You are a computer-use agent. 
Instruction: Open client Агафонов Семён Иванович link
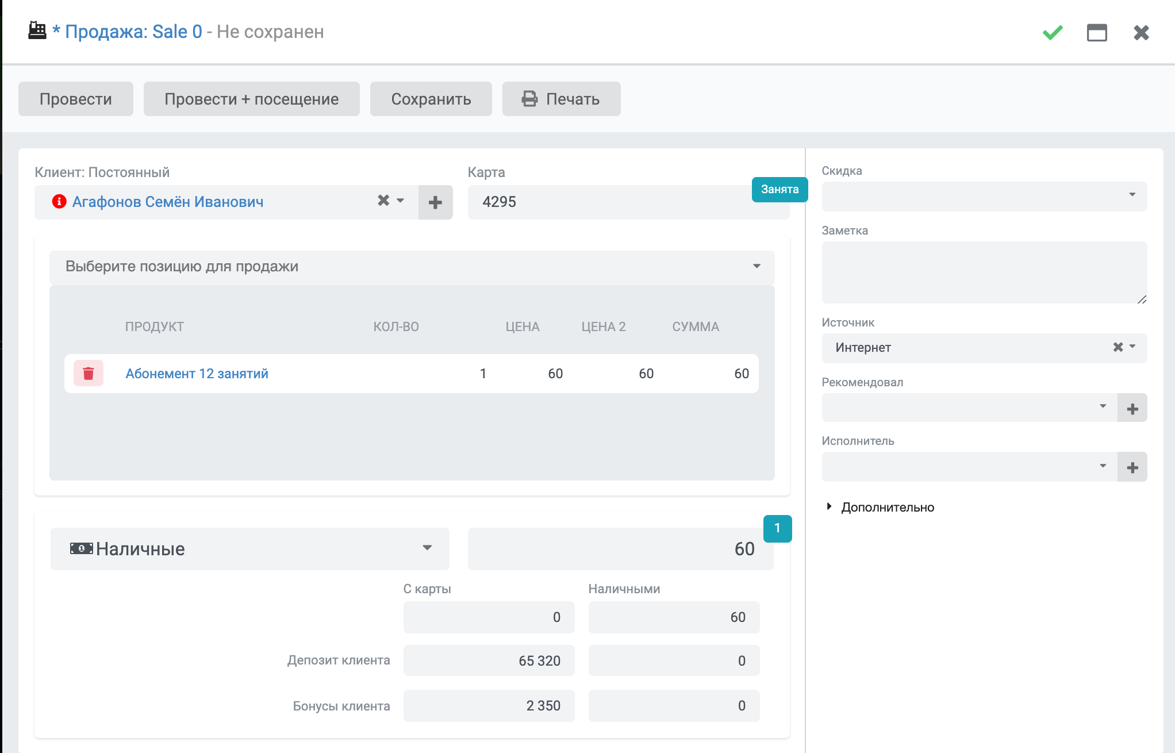tap(168, 202)
